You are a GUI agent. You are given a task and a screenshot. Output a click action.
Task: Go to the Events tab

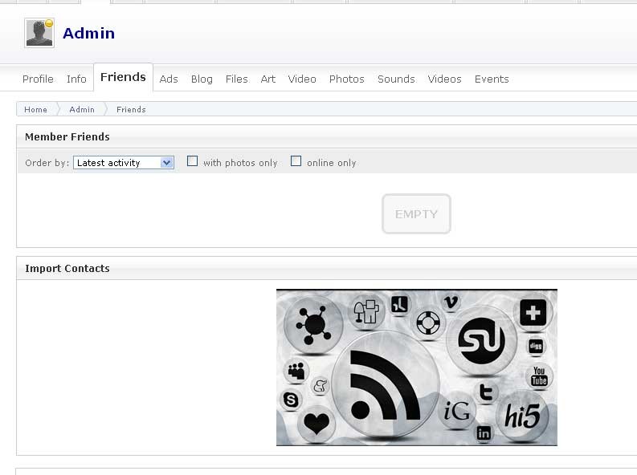pyautogui.click(x=492, y=79)
